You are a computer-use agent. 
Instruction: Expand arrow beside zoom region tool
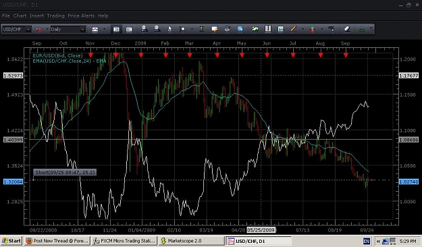(192, 29)
